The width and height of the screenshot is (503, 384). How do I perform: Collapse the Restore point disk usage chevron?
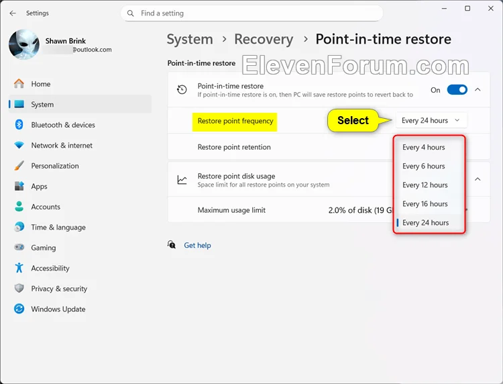[478, 179]
